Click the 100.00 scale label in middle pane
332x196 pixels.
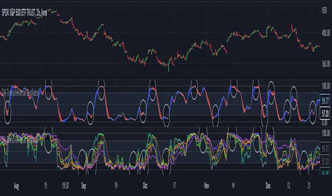click(x=324, y=86)
